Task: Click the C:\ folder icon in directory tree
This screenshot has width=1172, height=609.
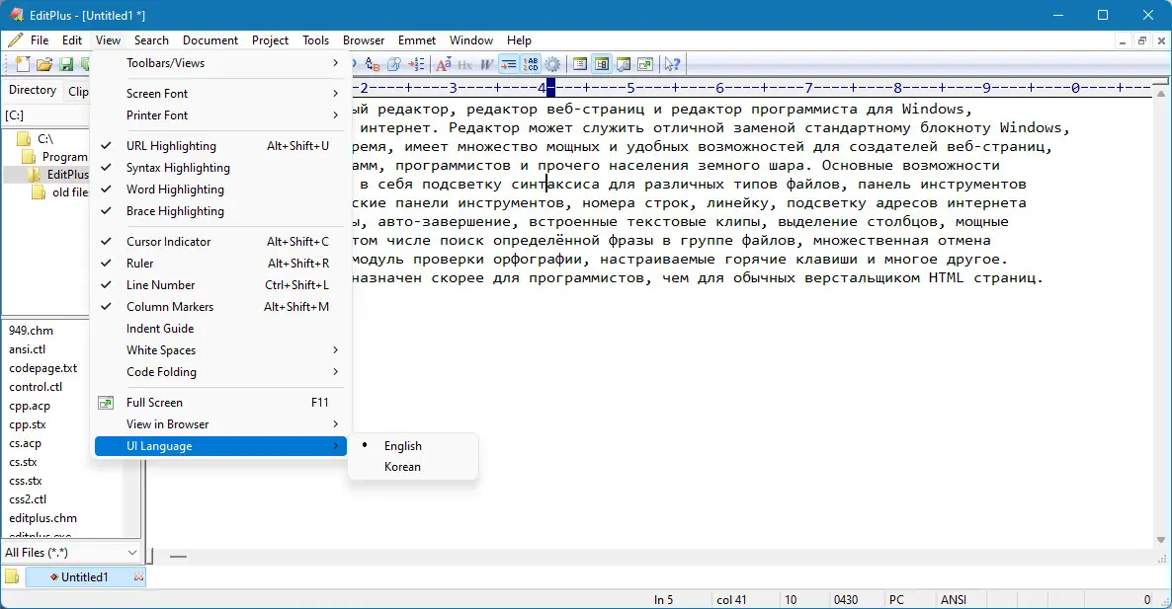Action: (x=24, y=139)
